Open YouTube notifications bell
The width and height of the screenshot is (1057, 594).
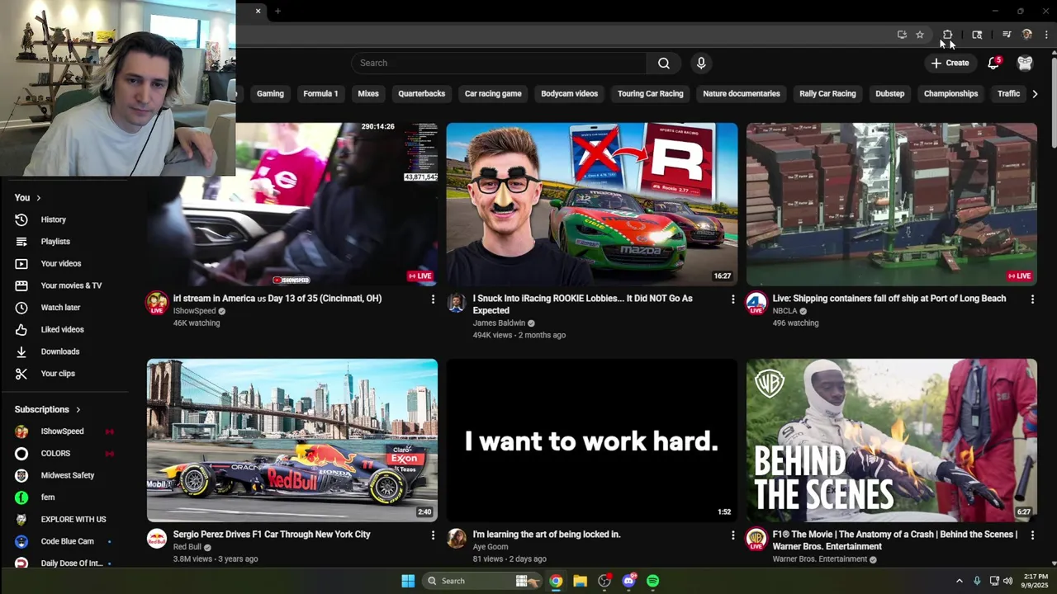click(x=993, y=63)
